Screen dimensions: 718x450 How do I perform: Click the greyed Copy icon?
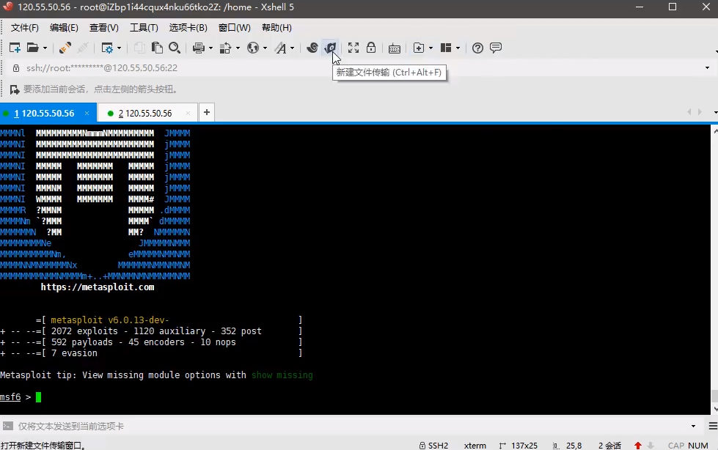[139, 48]
